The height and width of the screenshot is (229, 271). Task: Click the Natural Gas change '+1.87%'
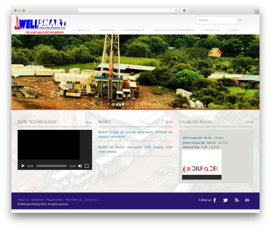tap(215, 147)
